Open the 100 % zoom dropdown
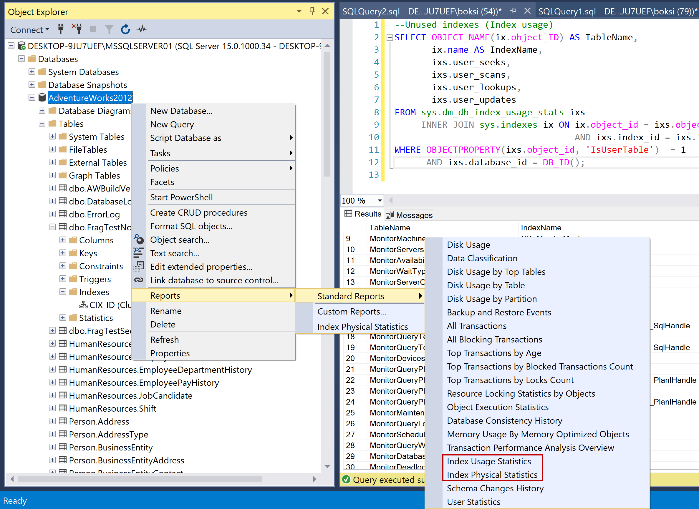Image resolution: width=699 pixels, height=509 pixels. (380, 201)
